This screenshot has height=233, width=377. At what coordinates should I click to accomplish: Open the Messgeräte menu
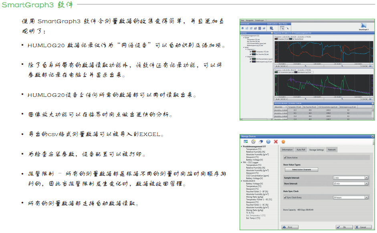[250, 20]
